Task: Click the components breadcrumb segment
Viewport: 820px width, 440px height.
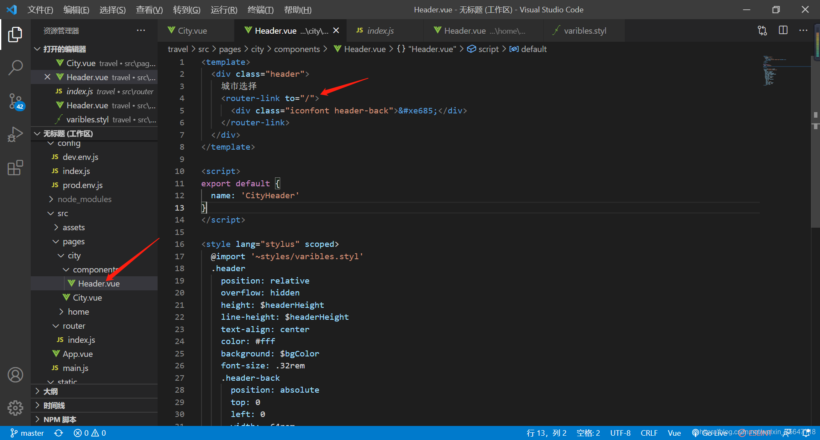Action: (x=297, y=49)
